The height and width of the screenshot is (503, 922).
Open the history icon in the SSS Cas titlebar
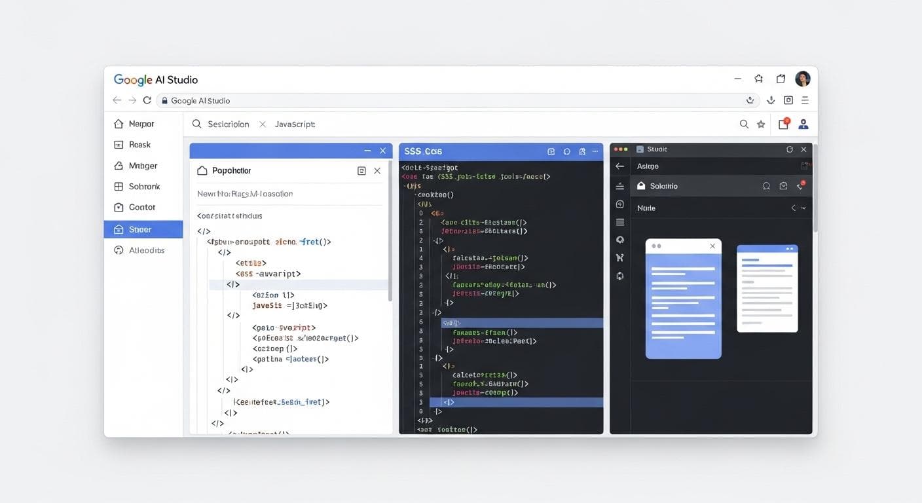[566, 151]
